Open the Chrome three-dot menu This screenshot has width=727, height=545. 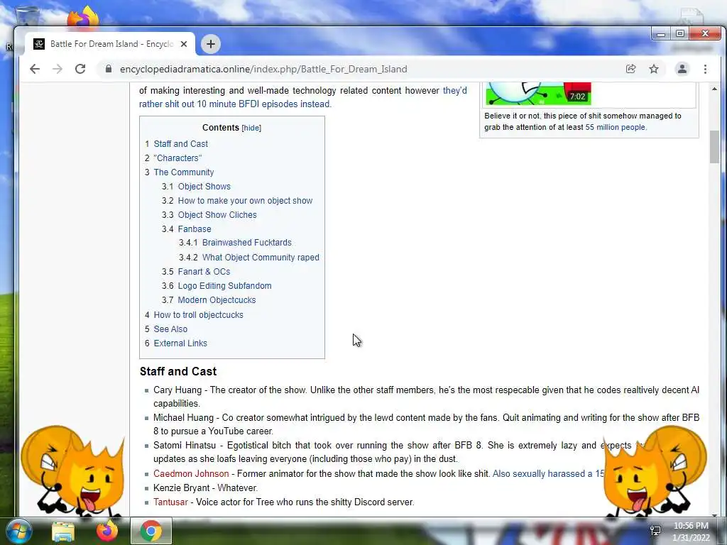click(x=705, y=69)
